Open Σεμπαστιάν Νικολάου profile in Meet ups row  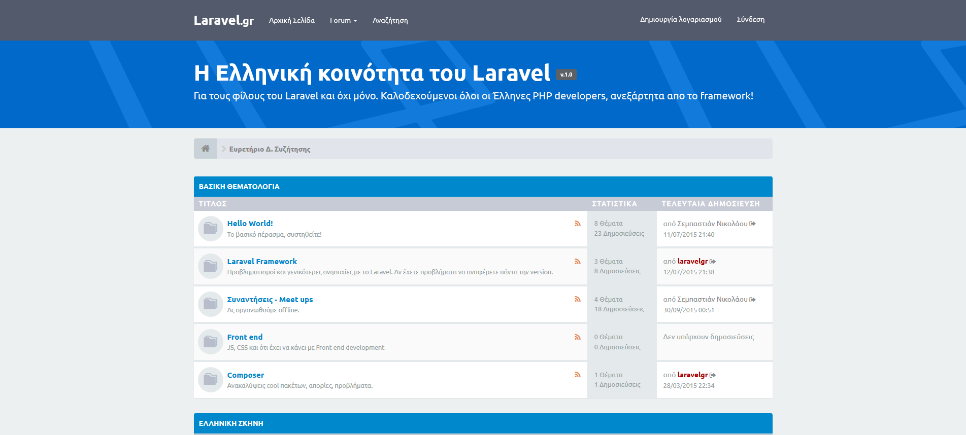point(712,300)
